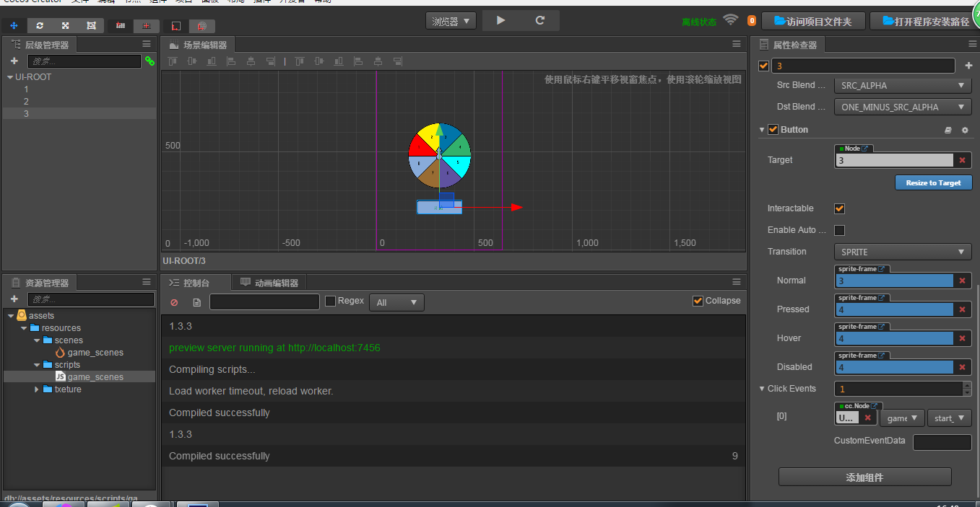Screen dimensions: 980x507
Task: Select the scene editor tab
Action: point(198,45)
